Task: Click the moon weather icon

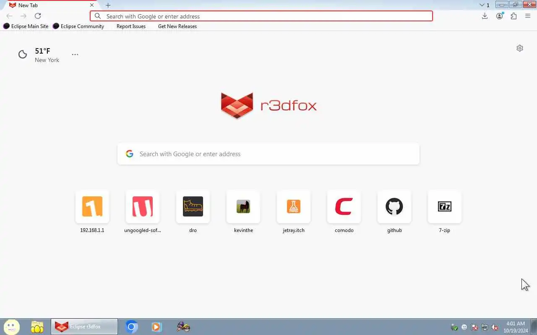Action: point(23,54)
